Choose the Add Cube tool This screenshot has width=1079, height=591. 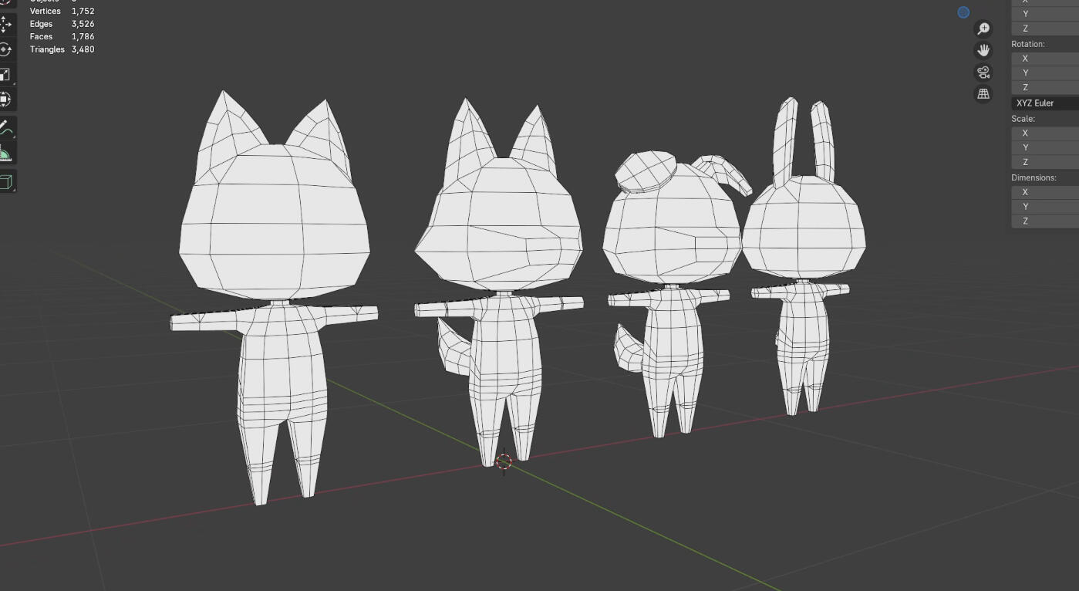click(5, 182)
